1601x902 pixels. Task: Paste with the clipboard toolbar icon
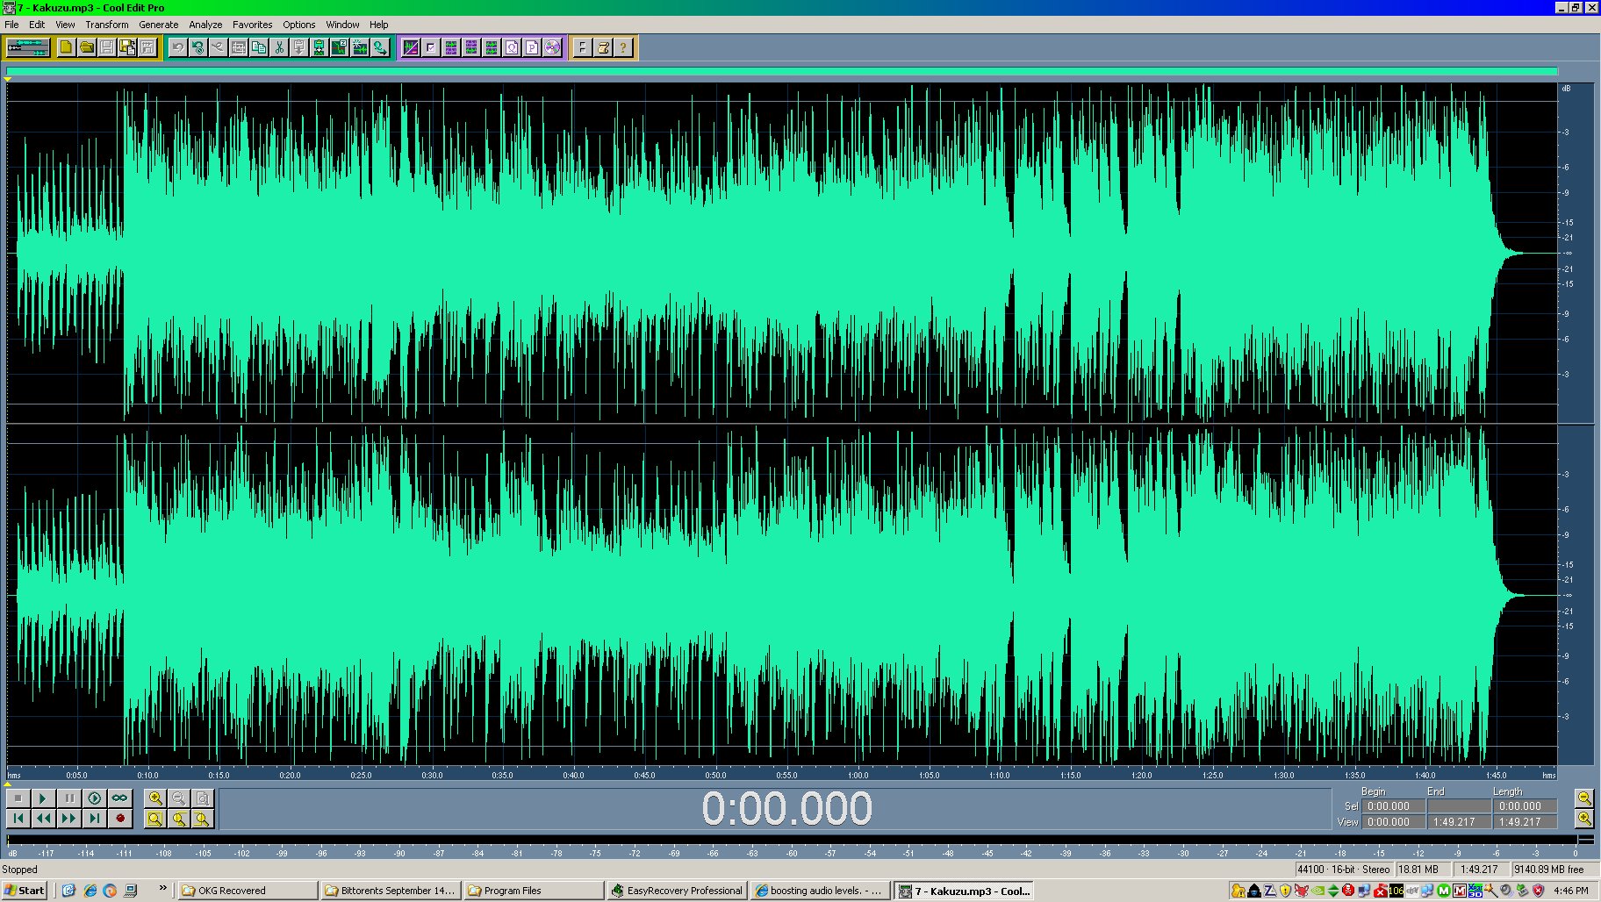299,47
